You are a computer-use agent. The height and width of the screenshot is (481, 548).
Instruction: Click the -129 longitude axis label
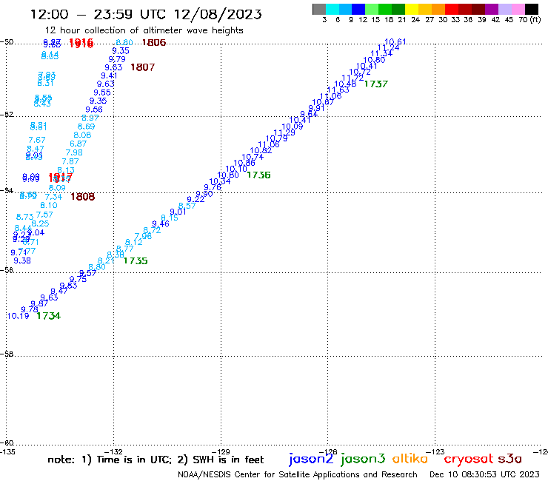coord(221,452)
